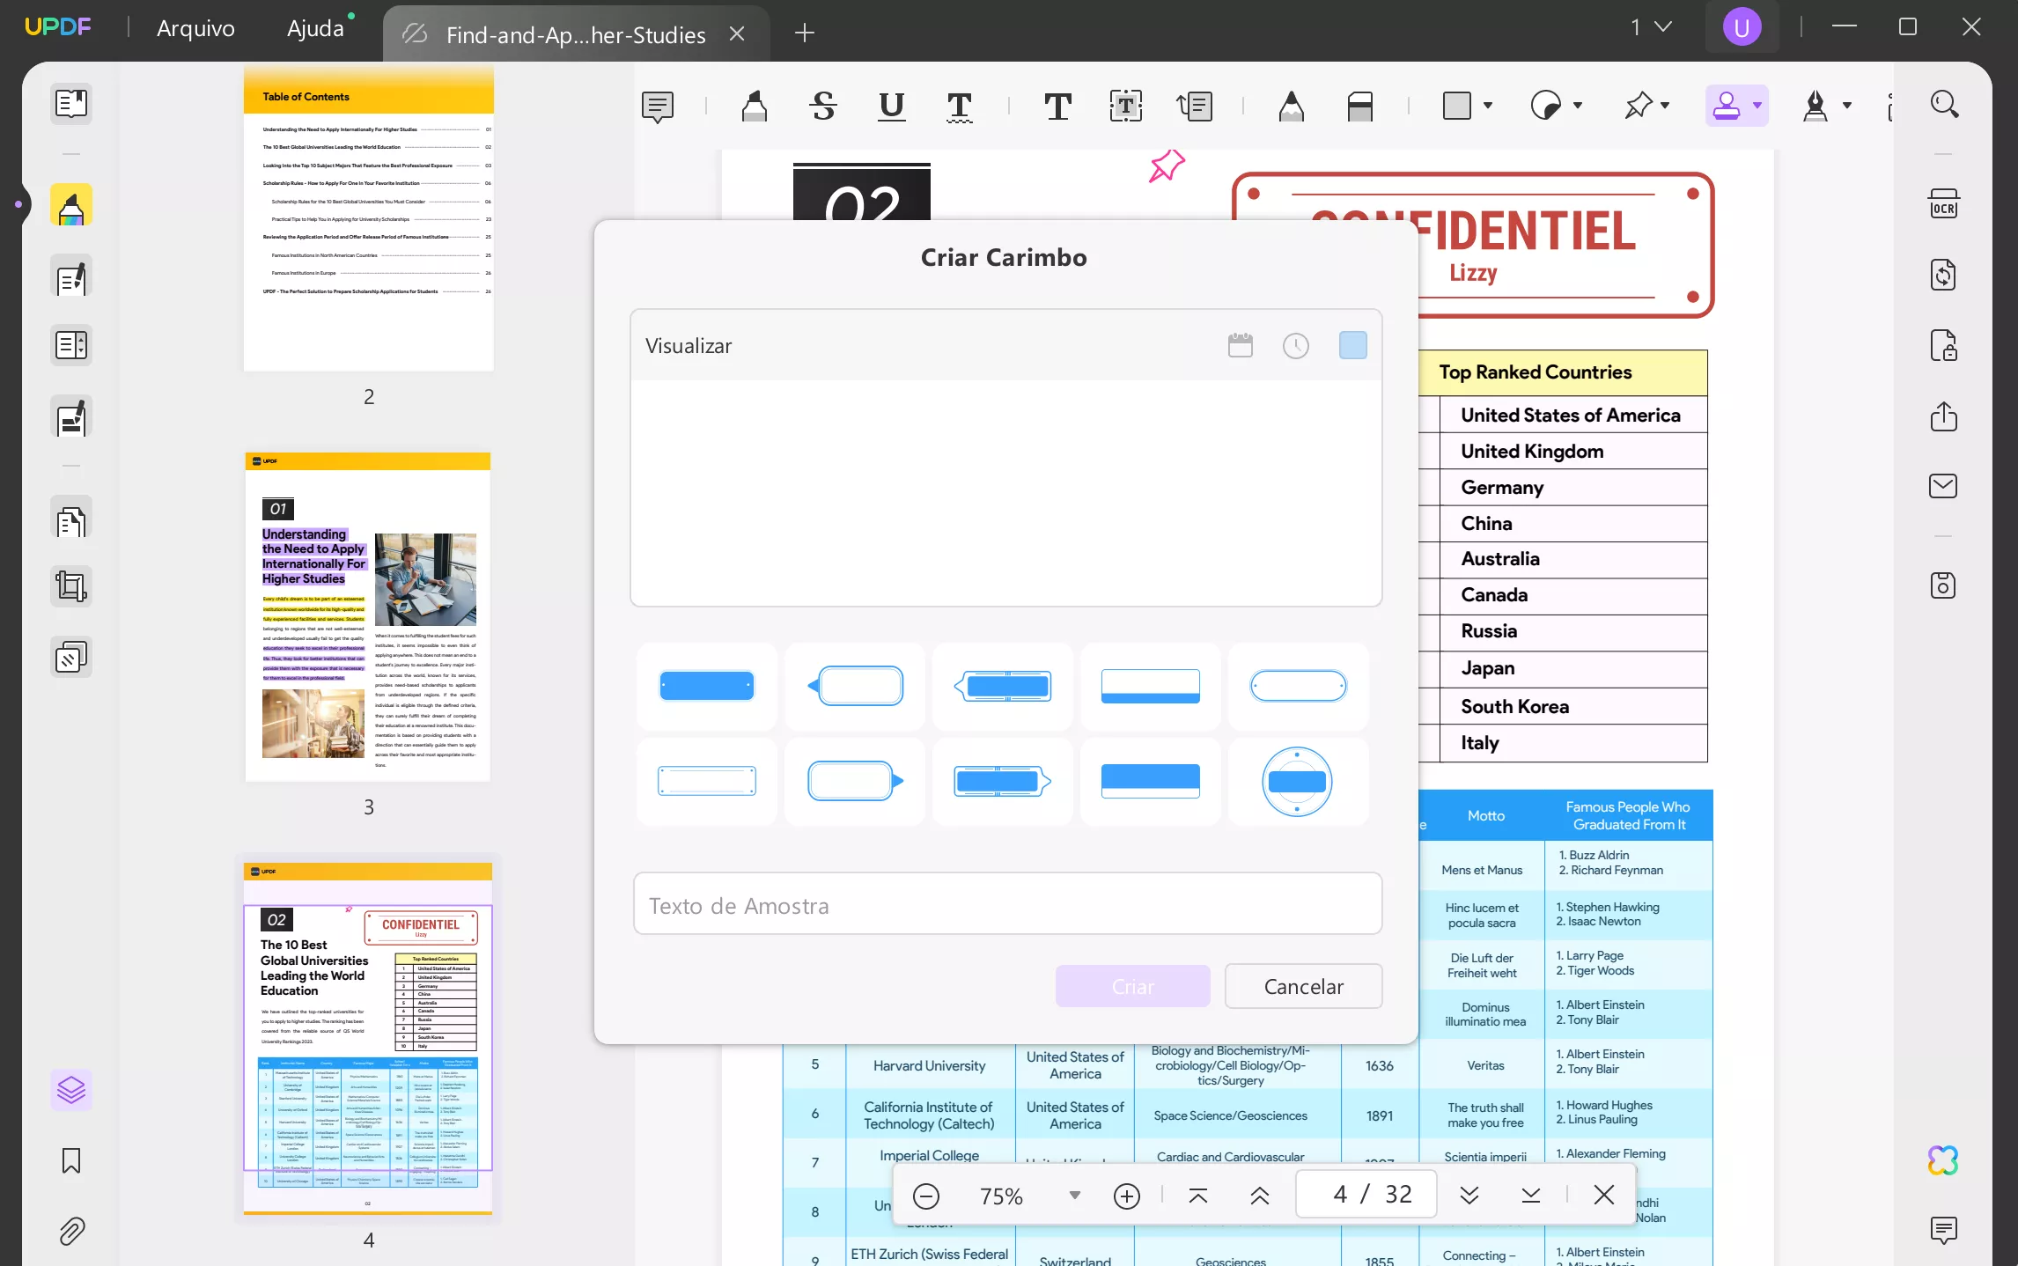Click the Texto de Amostra input field
Screen dimensions: 2018x1266
(1007, 904)
